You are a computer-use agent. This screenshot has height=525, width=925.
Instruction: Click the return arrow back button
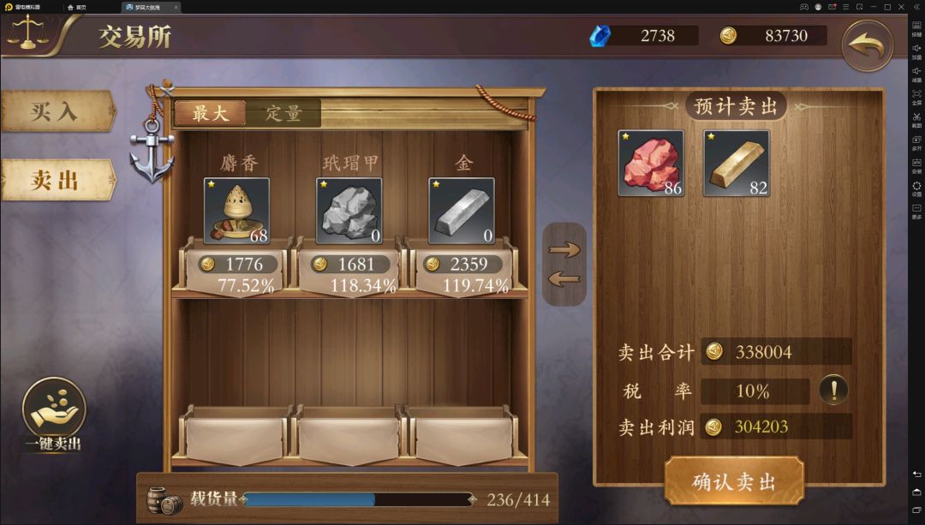point(867,45)
